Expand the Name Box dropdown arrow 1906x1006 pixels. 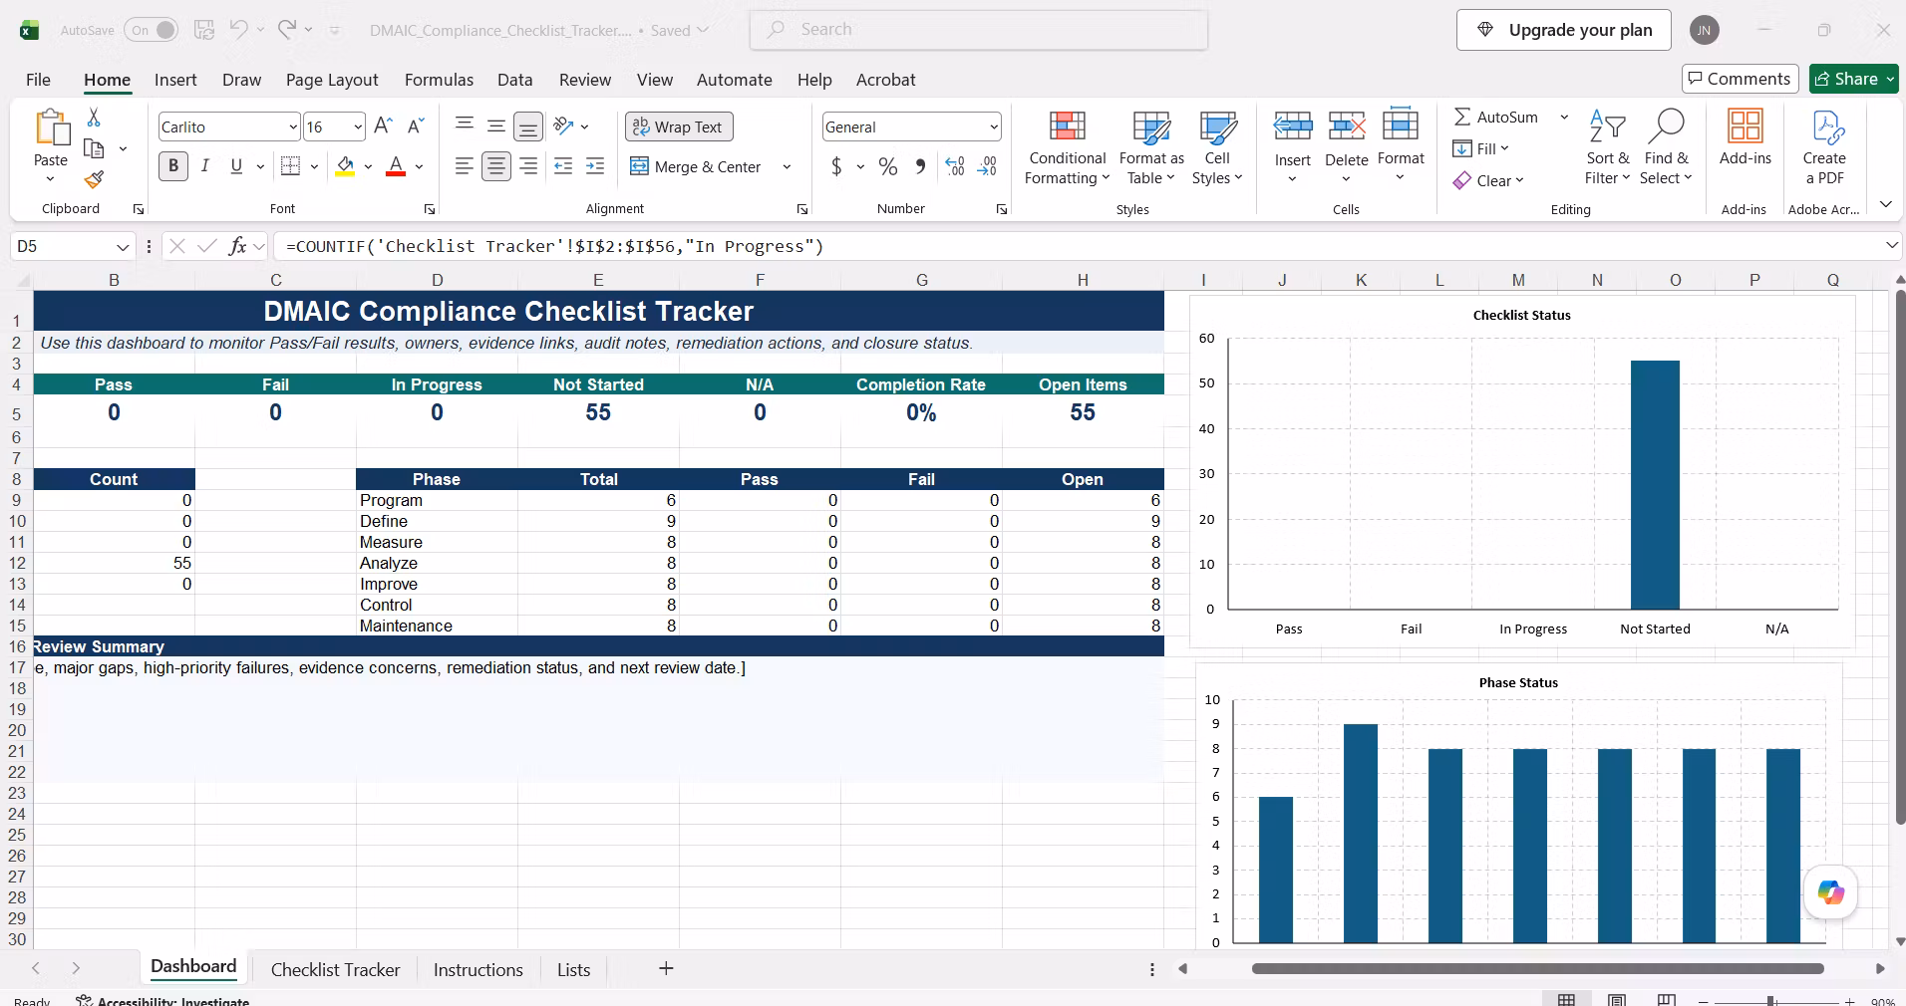click(x=123, y=246)
